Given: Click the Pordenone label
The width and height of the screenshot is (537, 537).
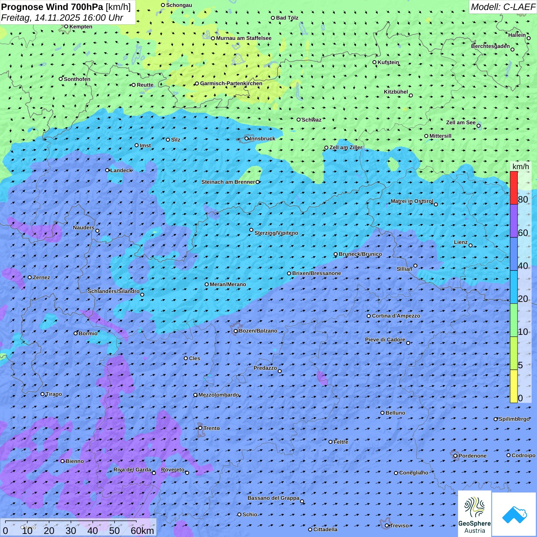Looking at the screenshot, I should tap(473, 456).
